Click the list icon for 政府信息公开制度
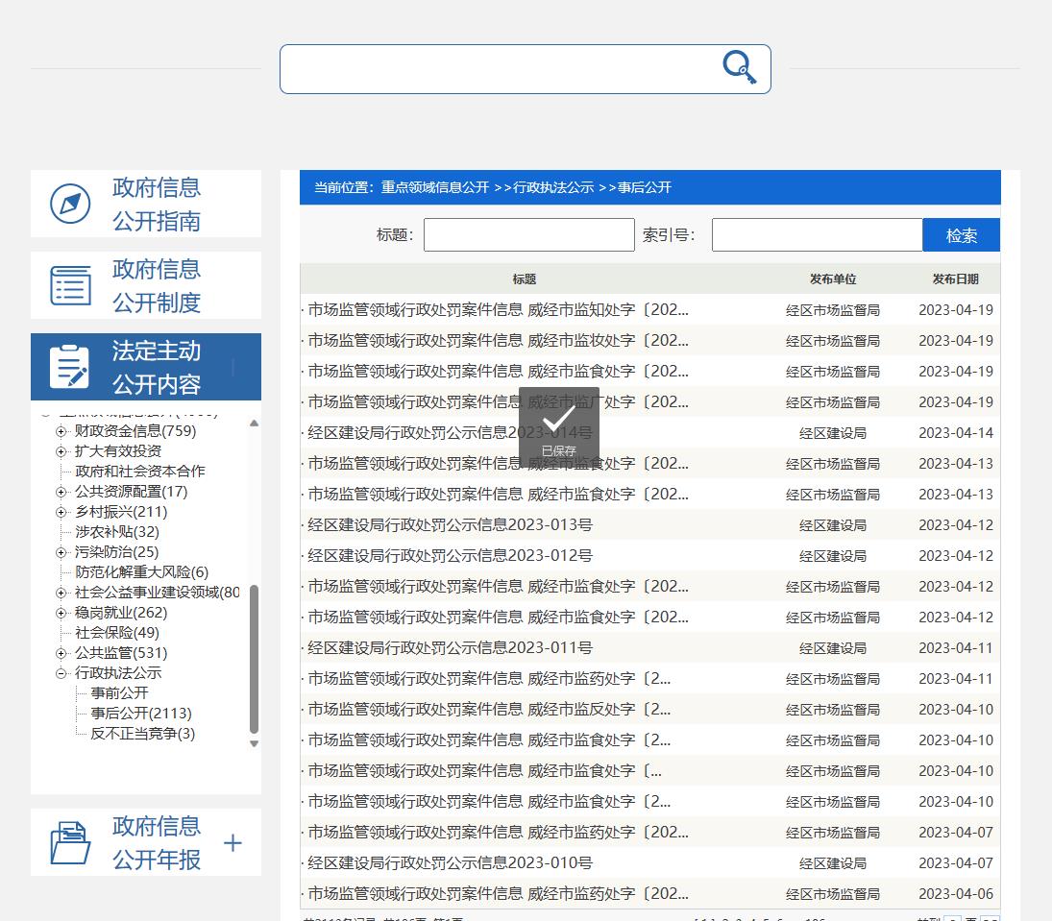The height and width of the screenshot is (921, 1052). (70, 285)
